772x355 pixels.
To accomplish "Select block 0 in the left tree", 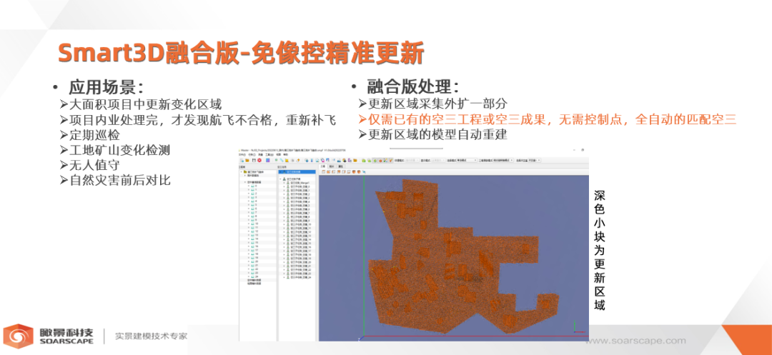I will tap(254, 186).
